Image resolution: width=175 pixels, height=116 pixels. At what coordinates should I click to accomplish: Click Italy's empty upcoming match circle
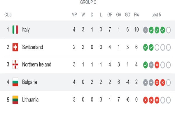[x=168, y=30]
